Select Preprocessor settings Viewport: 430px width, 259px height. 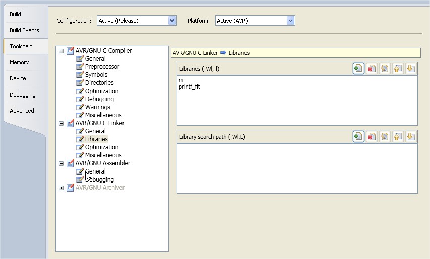tap(102, 67)
